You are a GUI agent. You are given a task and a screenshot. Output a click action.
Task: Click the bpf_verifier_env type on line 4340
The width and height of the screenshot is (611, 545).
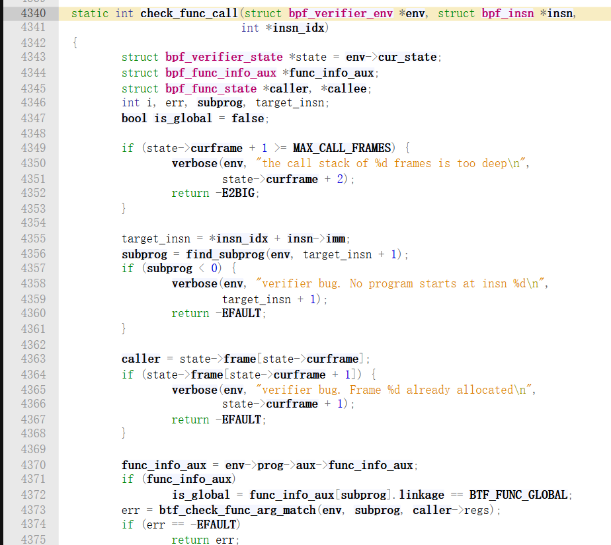pyautogui.click(x=341, y=14)
